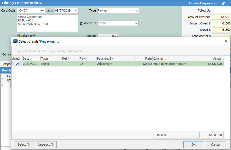Close the Select Credits/Prepayments dialog
This screenshot has width=231, height=150.
(x=226, y=41)
